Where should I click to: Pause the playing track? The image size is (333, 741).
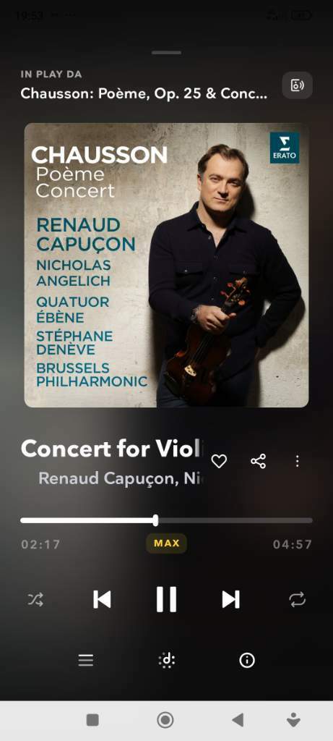click(166, 599)
